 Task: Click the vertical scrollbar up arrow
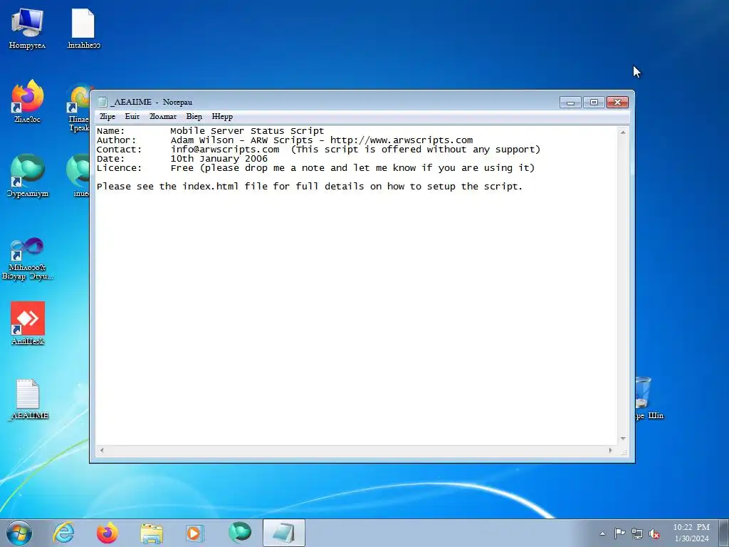(623, 132)
